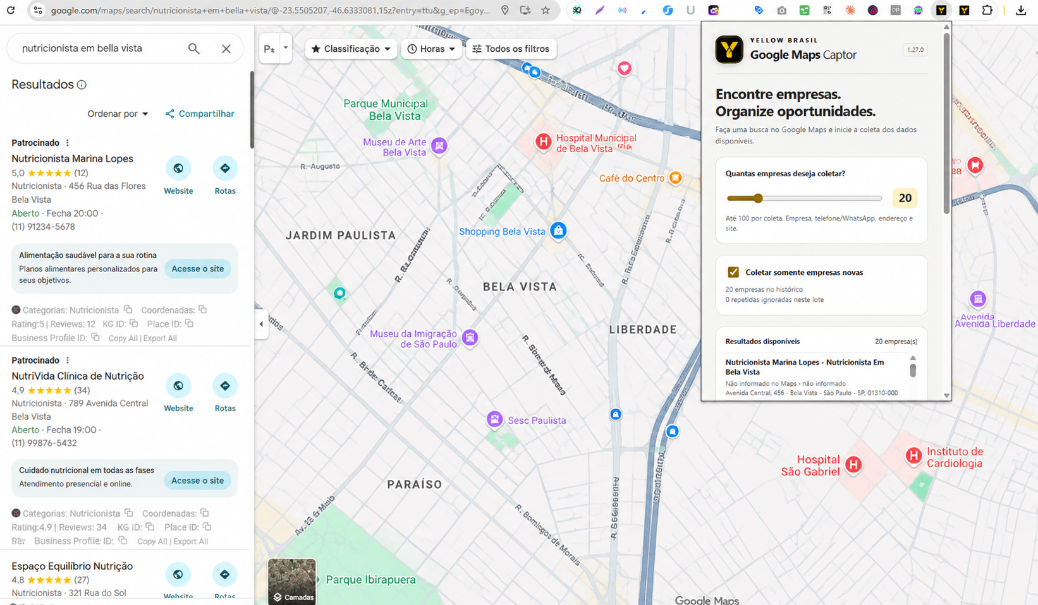Select the Nutricionista Marina Lopes result in Captor panel
Viewport: 1038px width, 605px height.
pyautogui.click(x=810, y=377)
